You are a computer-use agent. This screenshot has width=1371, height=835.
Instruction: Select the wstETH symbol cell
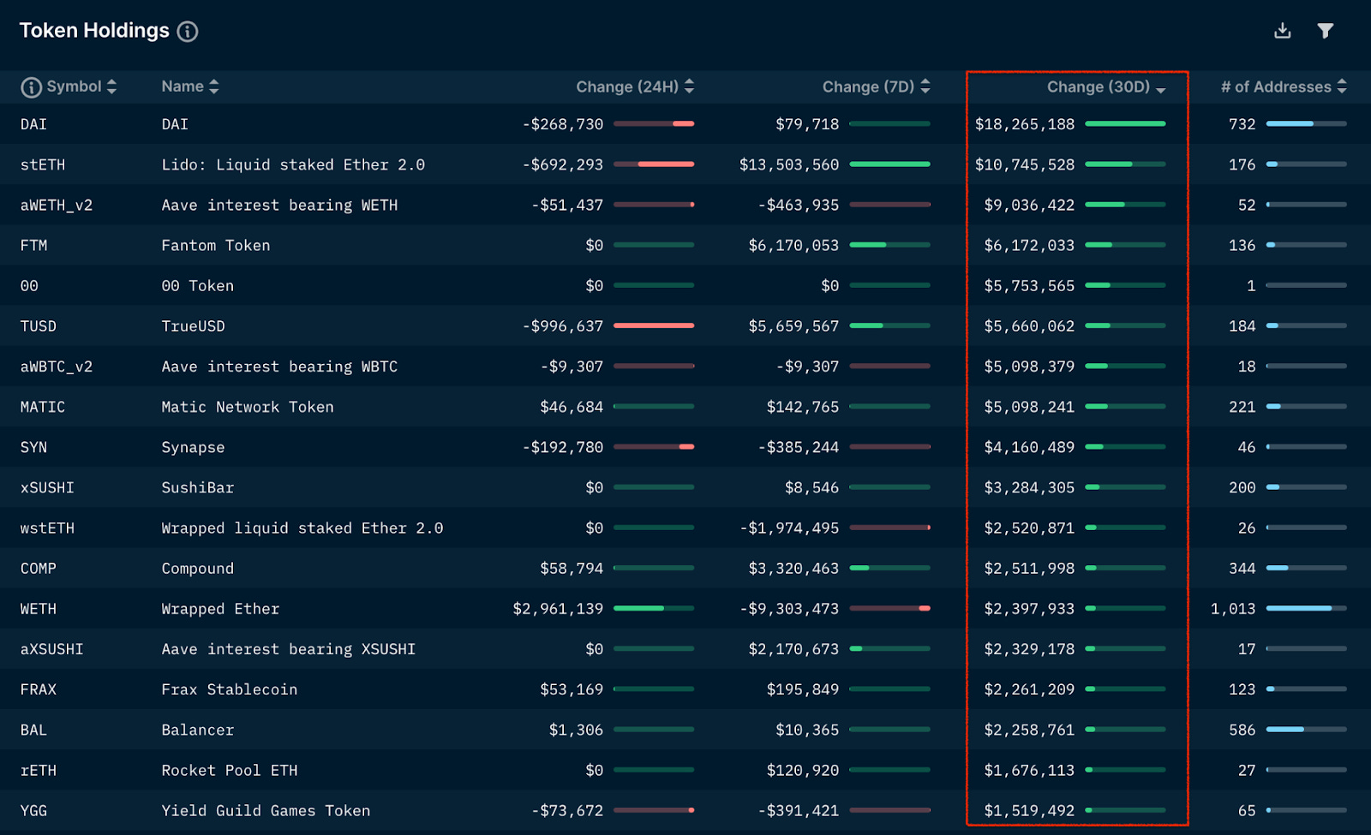(47, 528)
